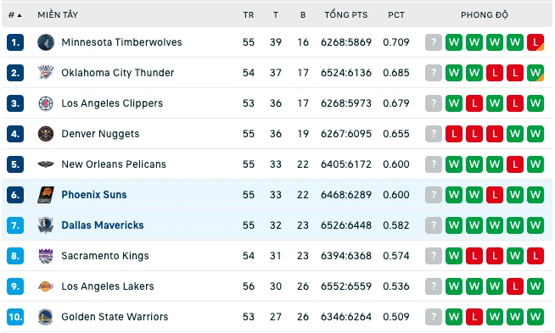Screen dimensions: 555x333
Task: Sort standings by the # rank column
Action: click(15, 15)
